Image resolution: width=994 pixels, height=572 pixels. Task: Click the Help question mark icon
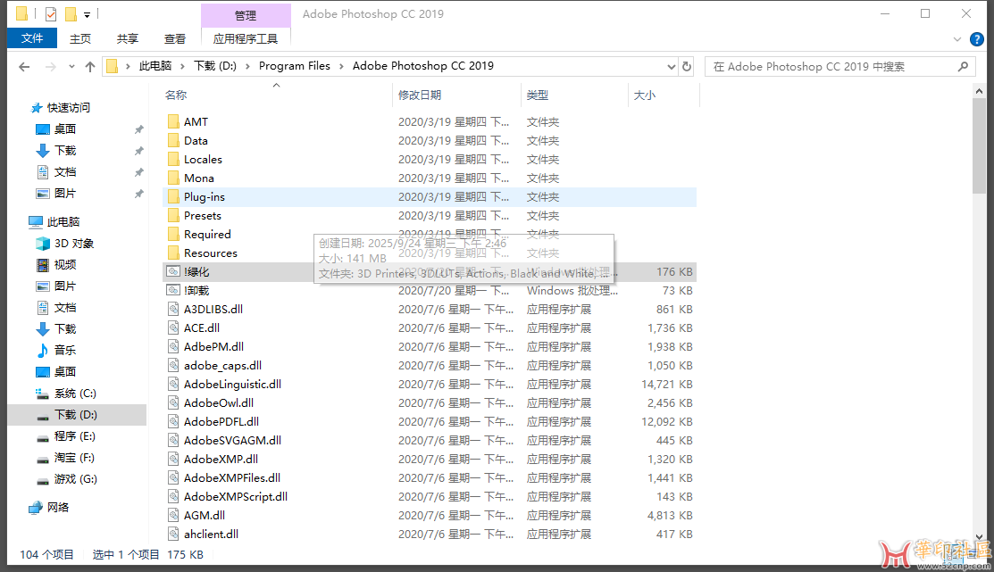point(979,39)
